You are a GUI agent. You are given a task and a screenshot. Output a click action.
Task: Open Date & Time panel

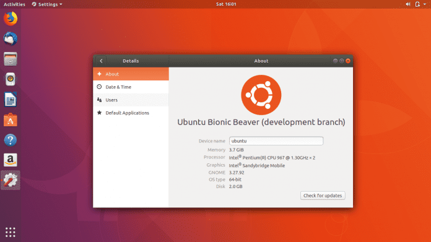pyautogui.click(x=131, y=87)
